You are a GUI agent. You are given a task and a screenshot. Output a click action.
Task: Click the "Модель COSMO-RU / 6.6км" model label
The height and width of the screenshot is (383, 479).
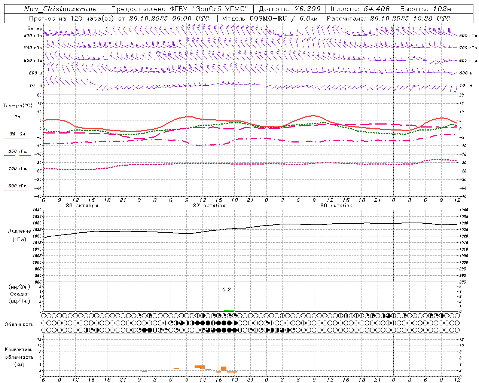[270, 18]
